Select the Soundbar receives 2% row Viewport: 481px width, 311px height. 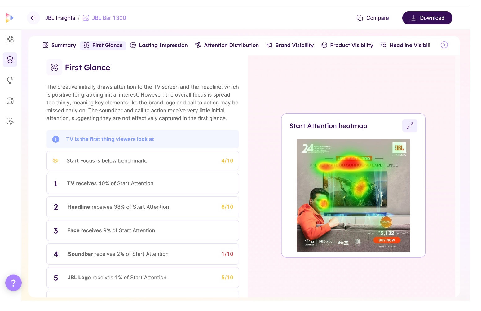click(143, 254)
